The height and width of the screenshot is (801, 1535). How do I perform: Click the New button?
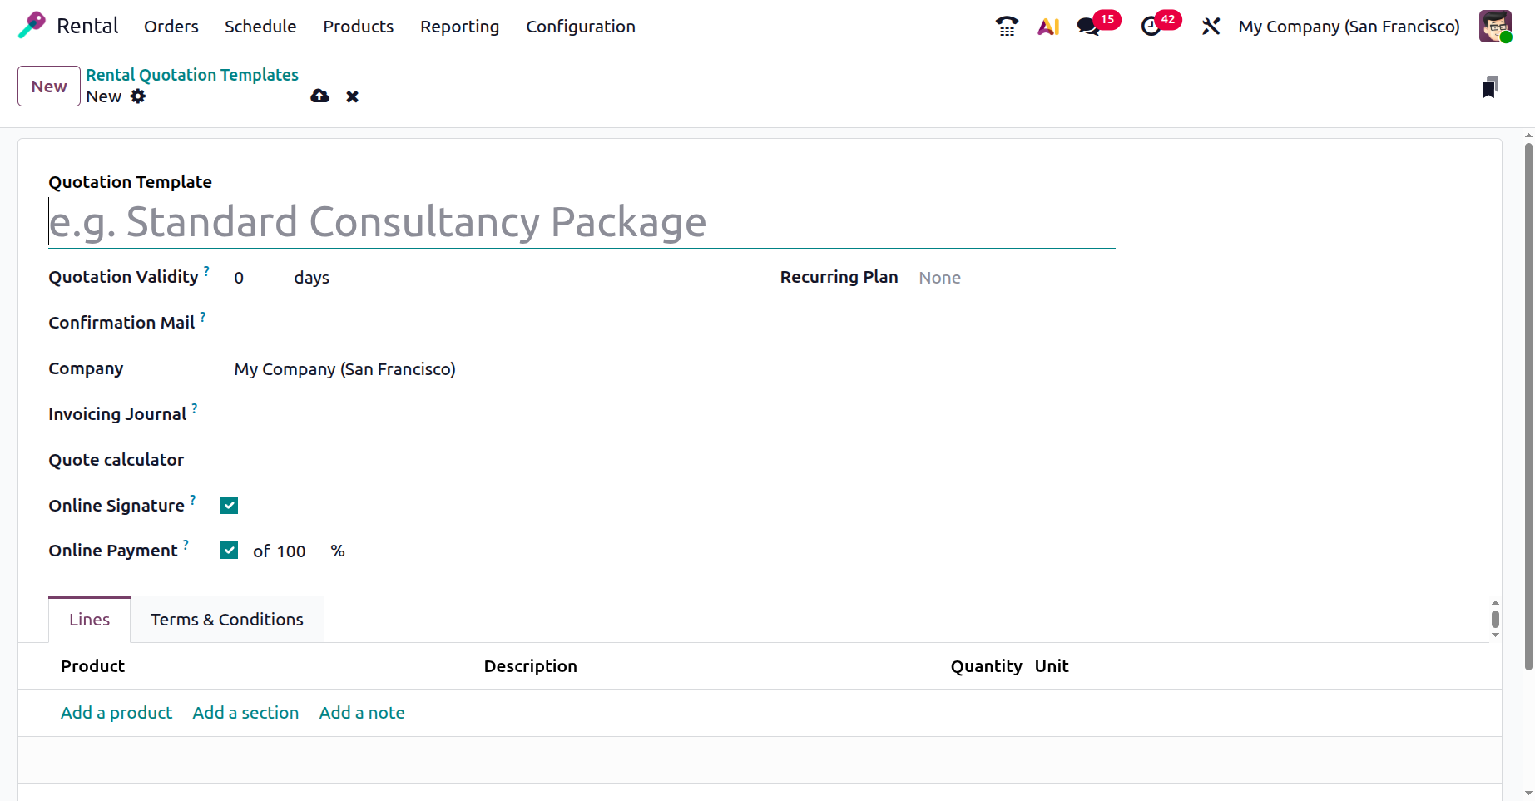(x=49, y=87)
